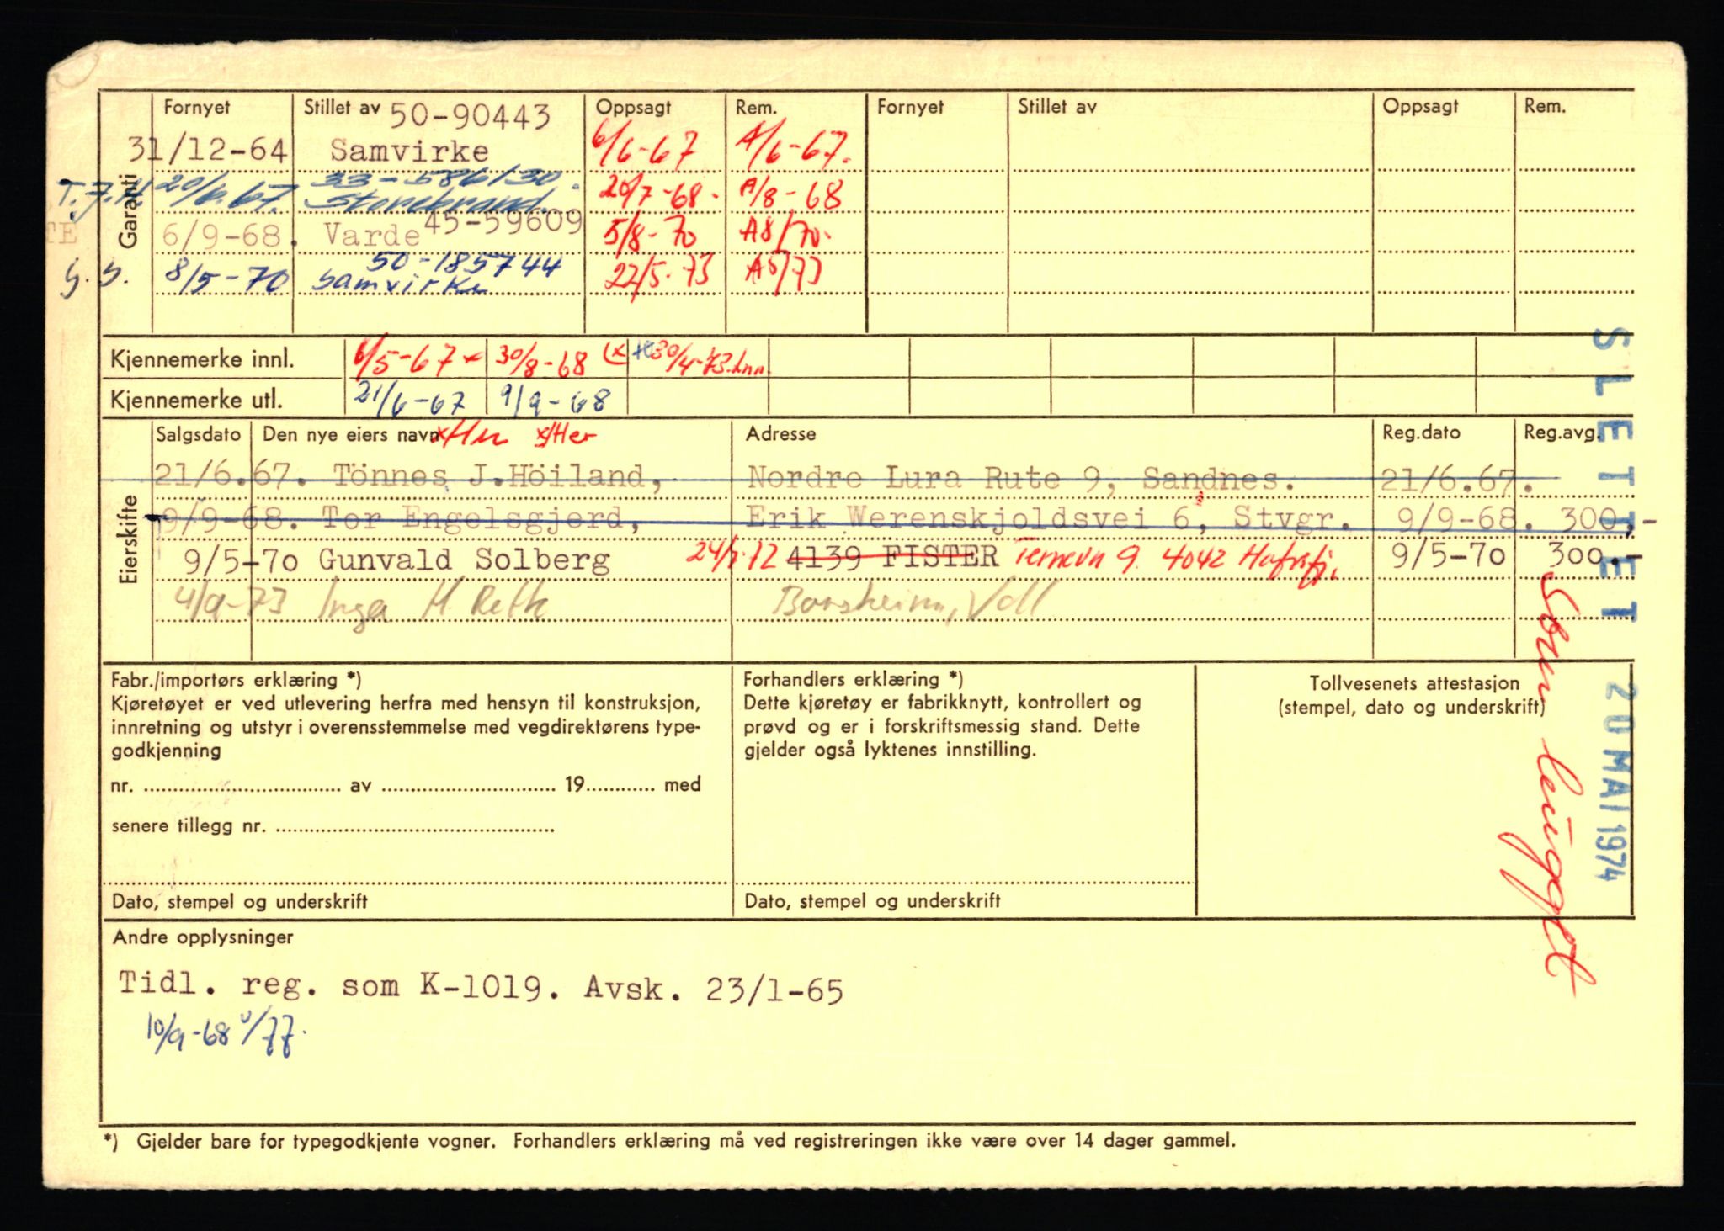1724x1231 pixels.
Task: Click the blue handwritten date 8/5-70
Action: point(226,279)
